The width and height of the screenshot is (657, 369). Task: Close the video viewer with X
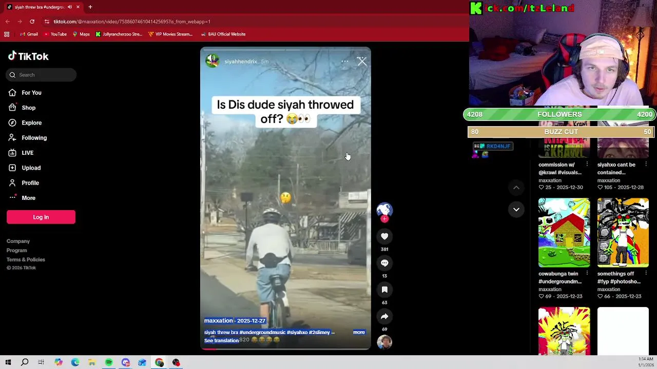(362, 61)
